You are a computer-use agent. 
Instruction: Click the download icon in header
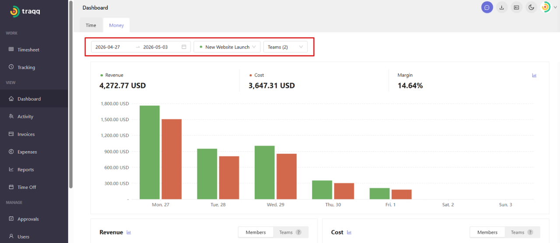tap(502, 7)
